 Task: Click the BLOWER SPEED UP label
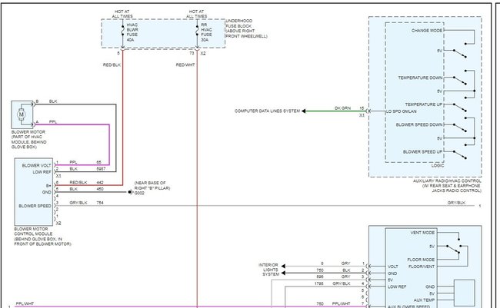click(x=423, y=151)
